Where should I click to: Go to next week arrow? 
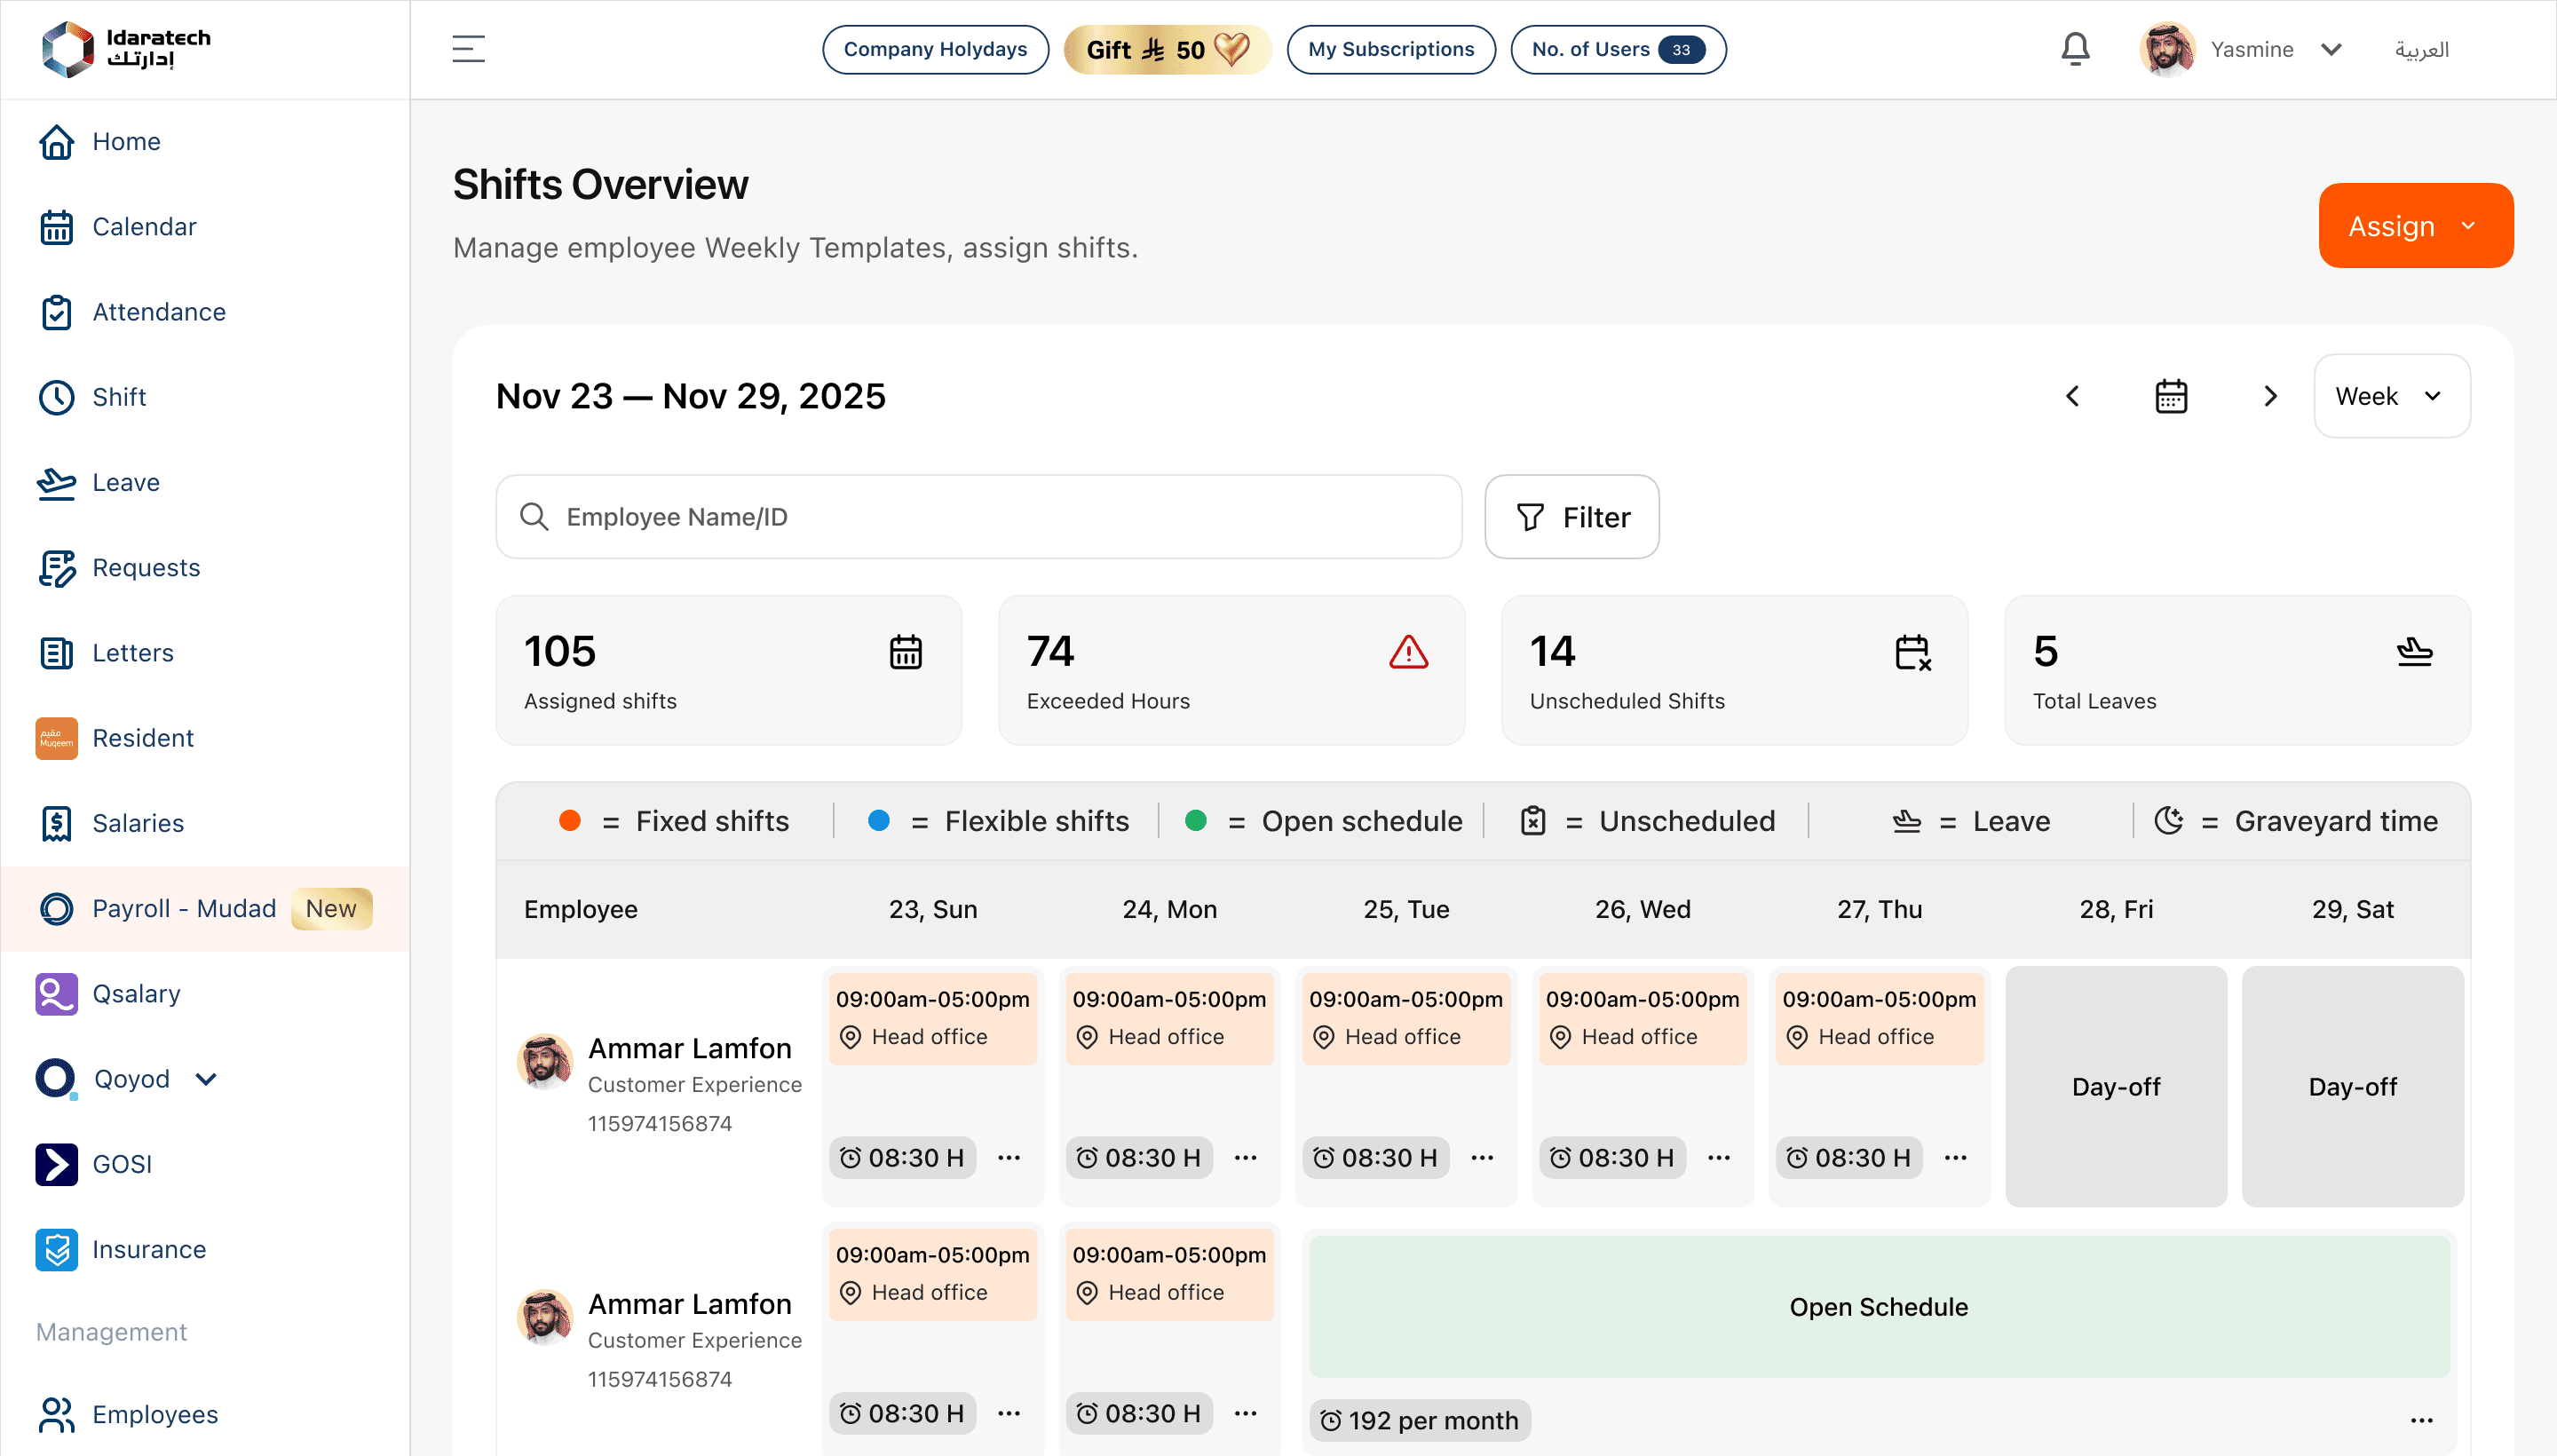coord(2270,396)
